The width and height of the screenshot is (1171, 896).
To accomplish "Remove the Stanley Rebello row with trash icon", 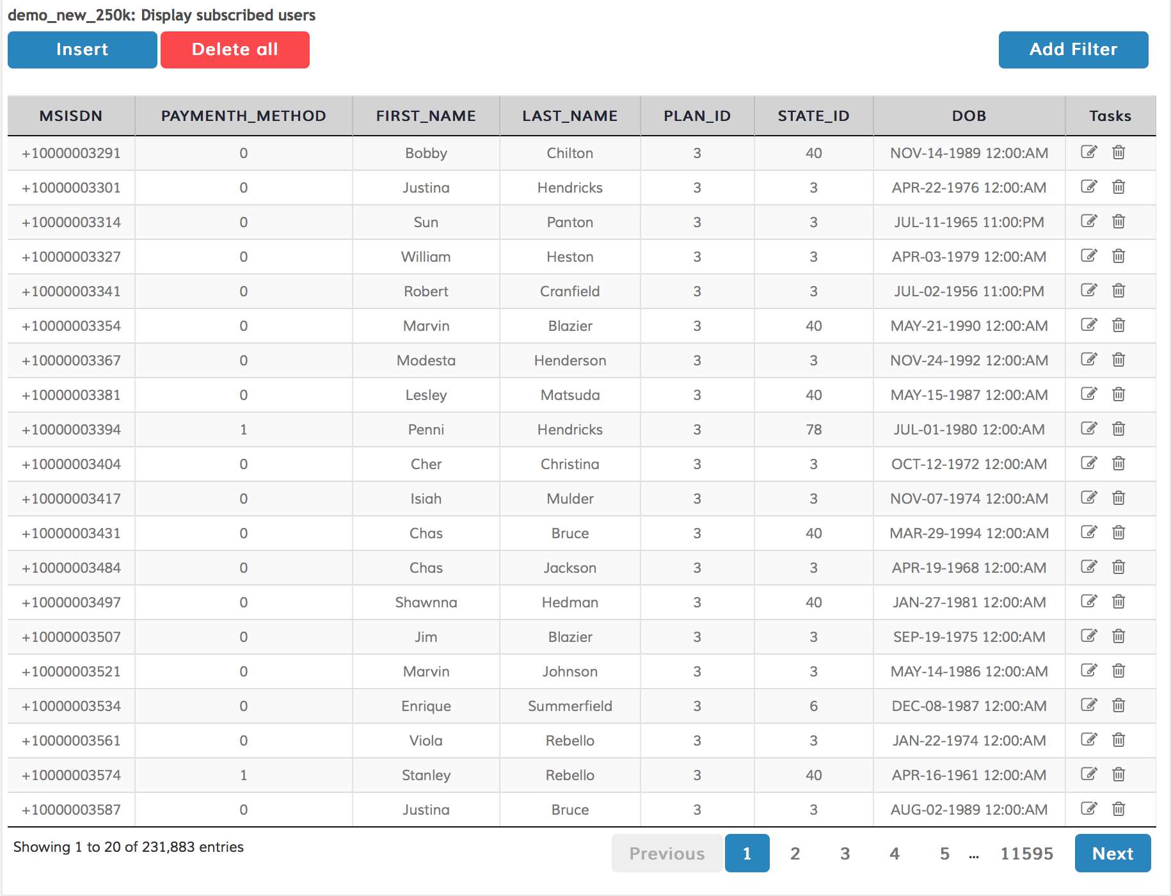I will coord(1118,774).
